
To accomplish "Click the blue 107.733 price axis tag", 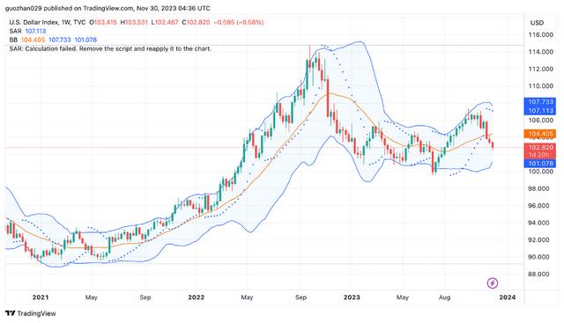I will pos(540,102).
